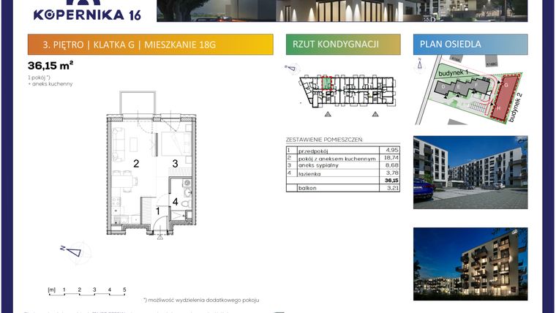This screenshot has height=313, width=556.
Task: Select hallway number 1 on the floor plan
Action: [157, 211]
